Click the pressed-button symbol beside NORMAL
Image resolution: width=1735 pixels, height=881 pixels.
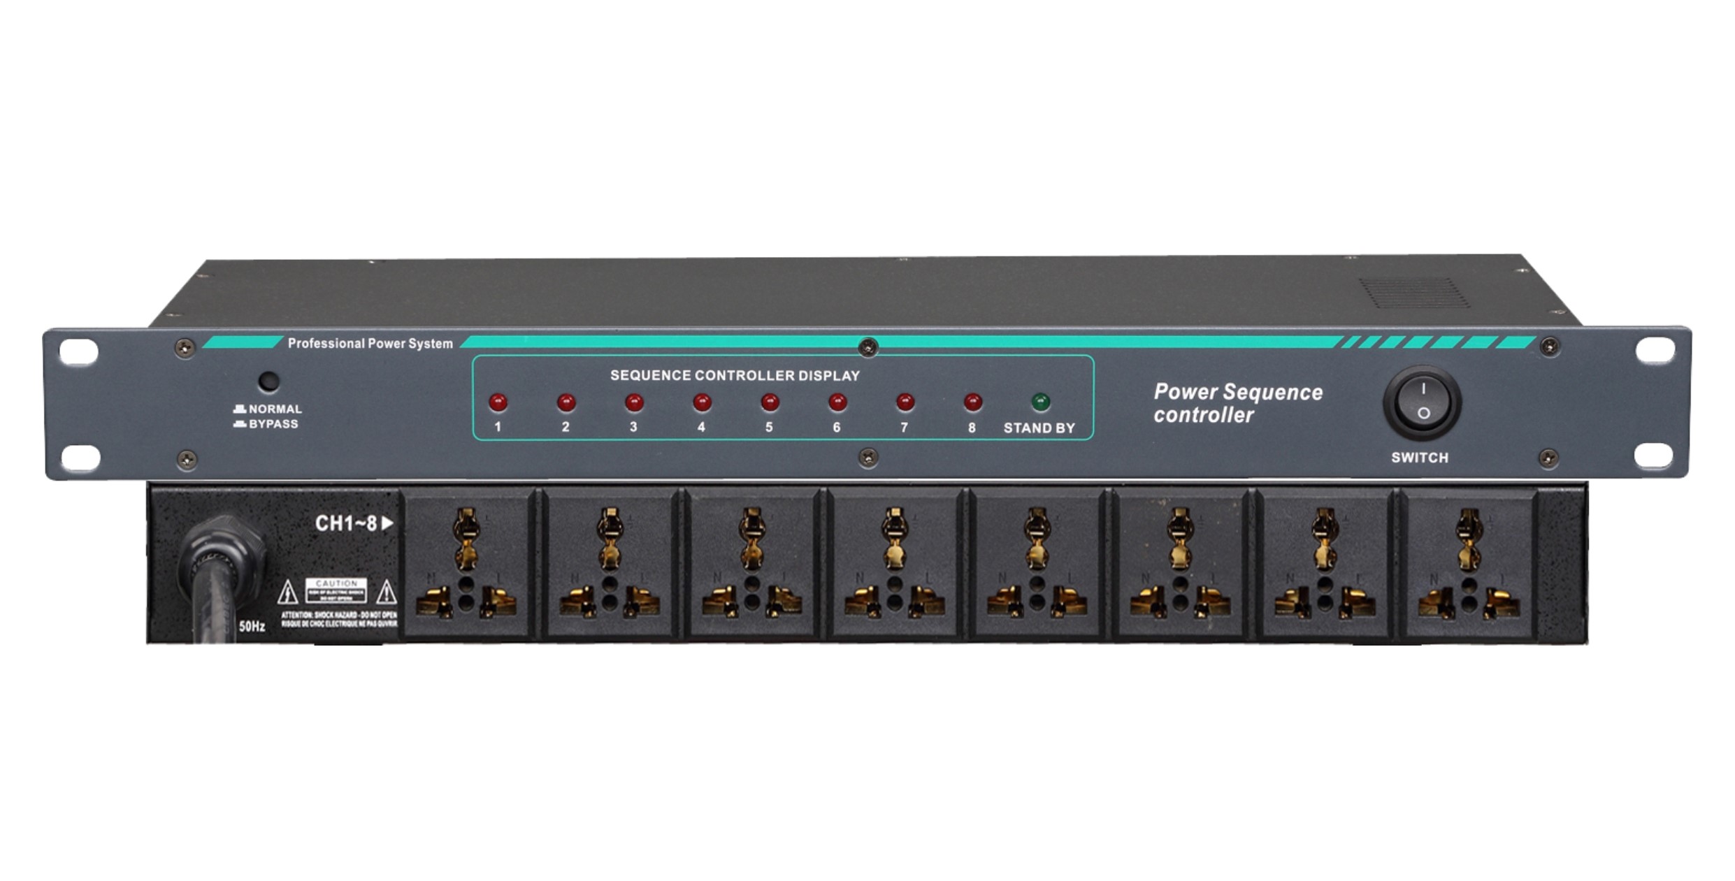click(x=239, y=409)
